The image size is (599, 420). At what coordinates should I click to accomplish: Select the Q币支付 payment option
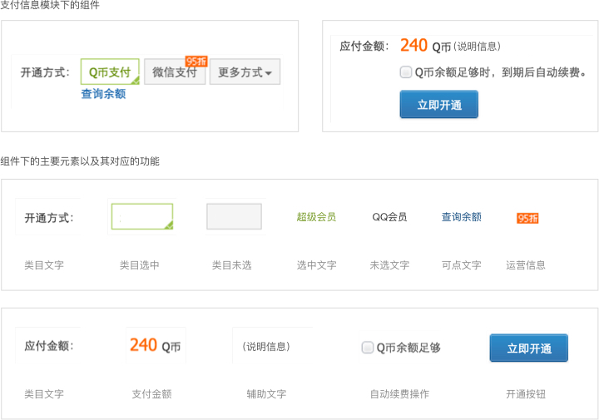(x=109, y=72)
